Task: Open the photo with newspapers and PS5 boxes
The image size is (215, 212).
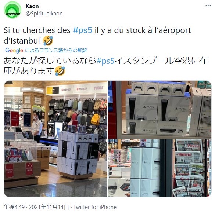Action: point(160,168)
